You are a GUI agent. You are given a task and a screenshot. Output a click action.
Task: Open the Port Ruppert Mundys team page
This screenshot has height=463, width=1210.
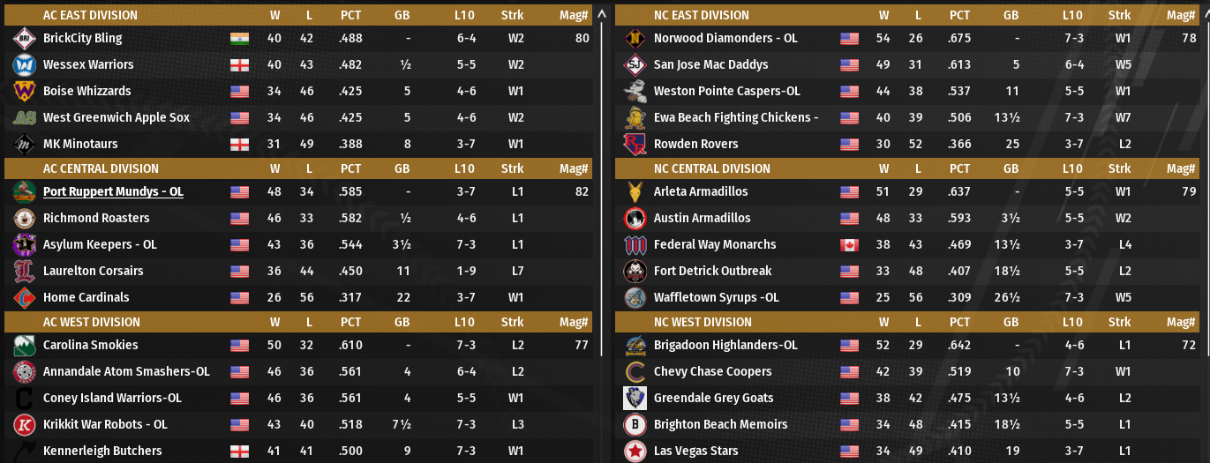(x=113, y=192)
